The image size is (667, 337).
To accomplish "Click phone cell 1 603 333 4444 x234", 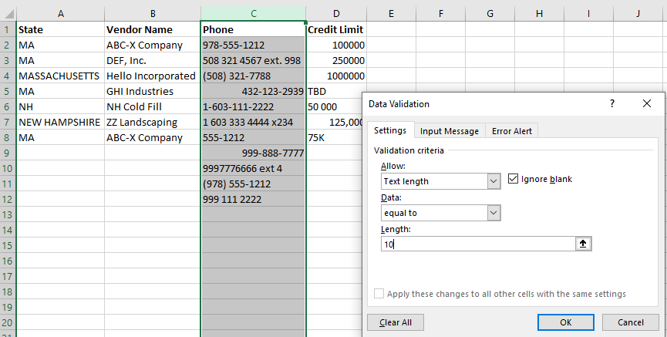I will tap(253, 122).
